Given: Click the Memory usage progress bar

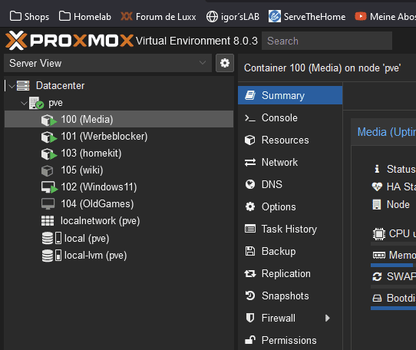Looking at the screenshot, I should click(393, 265).
